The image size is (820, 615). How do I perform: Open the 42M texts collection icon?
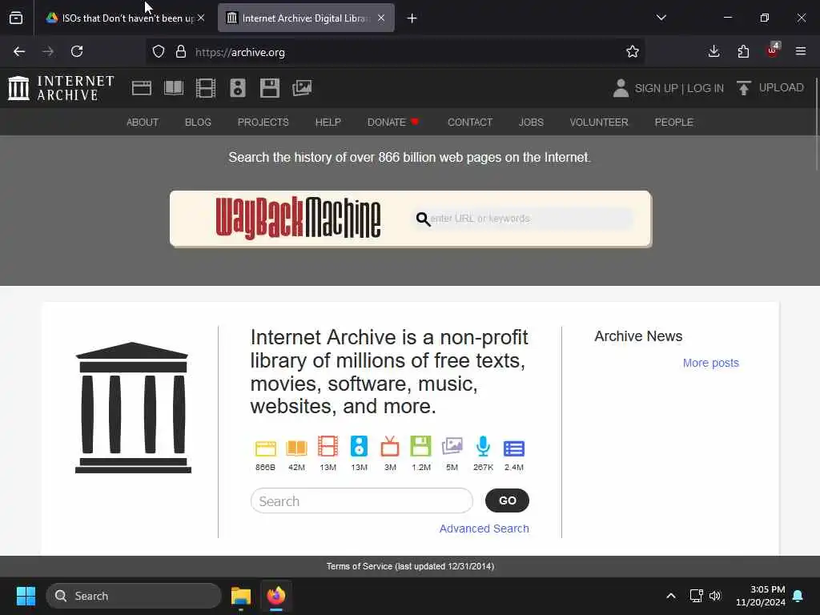[296, 448]
